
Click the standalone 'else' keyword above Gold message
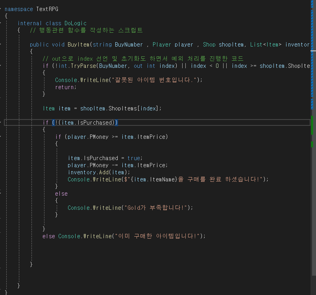(x=61, y=194)
